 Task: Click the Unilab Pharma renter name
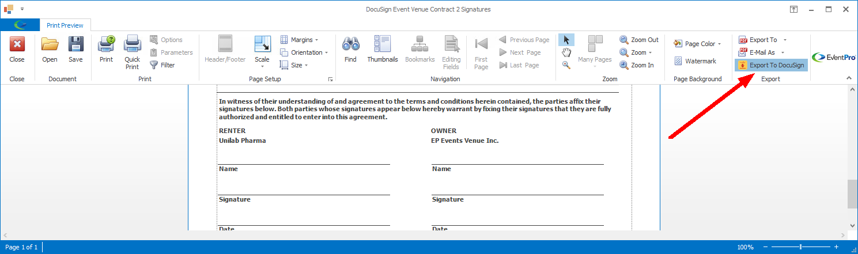(242, 141)
